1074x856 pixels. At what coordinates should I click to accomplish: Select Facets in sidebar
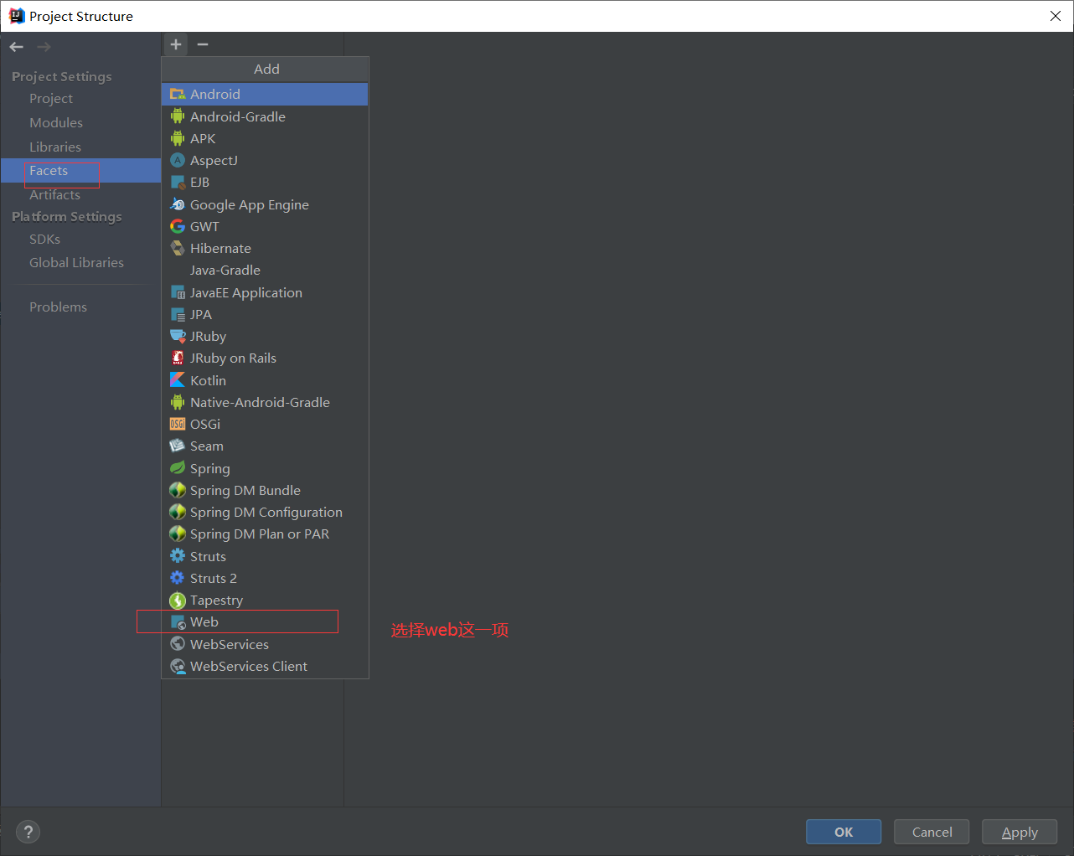pos(80,170)
